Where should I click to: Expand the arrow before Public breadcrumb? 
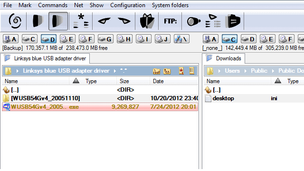(x=246, y=71)
